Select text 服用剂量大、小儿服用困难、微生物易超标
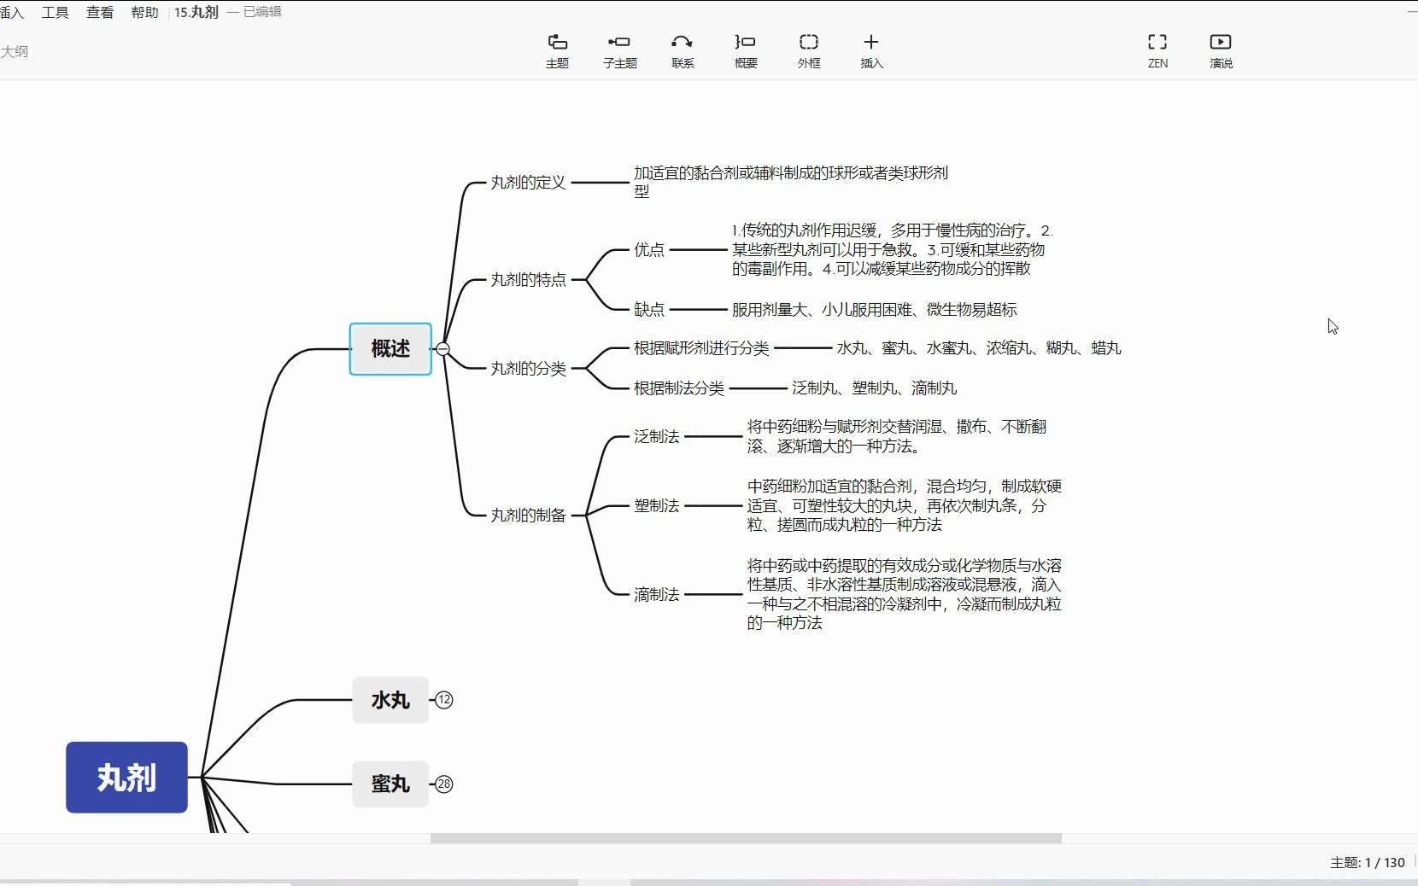The width and height of the screenshot is (1418, 886). (874, 310)
